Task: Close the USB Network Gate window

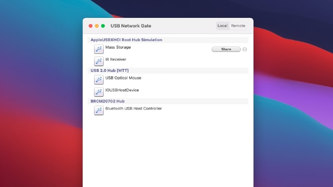Action: [90, 26]
